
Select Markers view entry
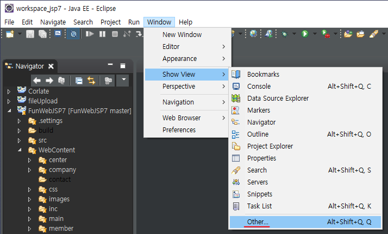[x=305, y=110]
